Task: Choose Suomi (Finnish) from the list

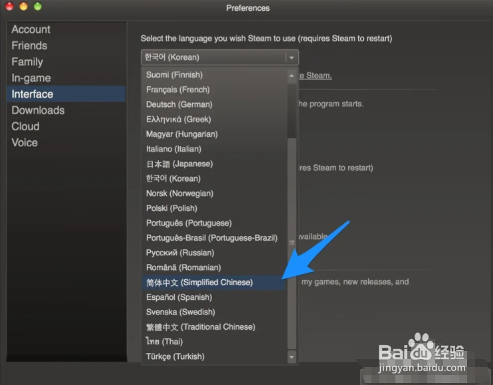Action: pyautogui.click(x=214, y=75)
